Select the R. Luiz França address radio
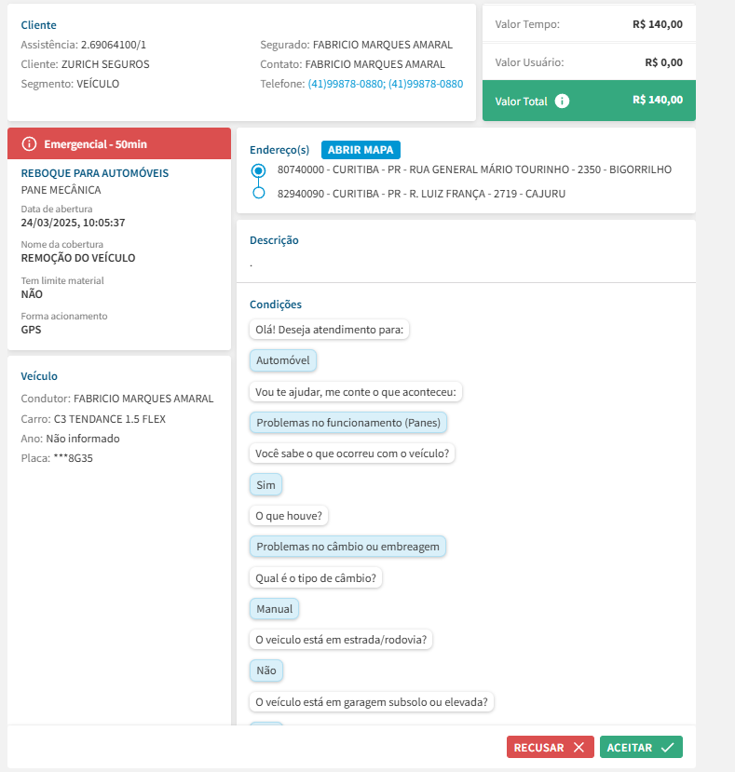Image resolution: width=735 pixels, height=772 pixels. click(x=259, y=194)
